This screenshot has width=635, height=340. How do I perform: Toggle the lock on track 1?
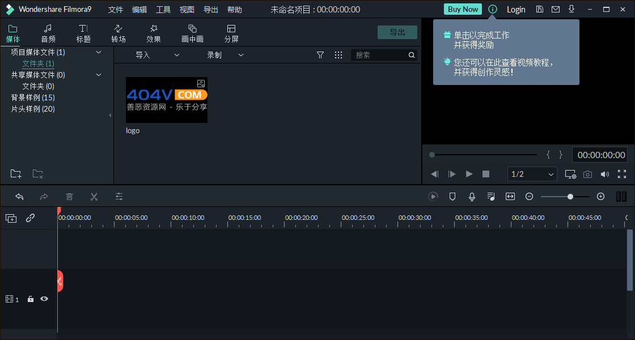click(x=31, y=299)
